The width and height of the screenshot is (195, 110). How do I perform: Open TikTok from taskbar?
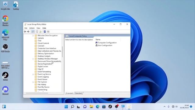110,107
